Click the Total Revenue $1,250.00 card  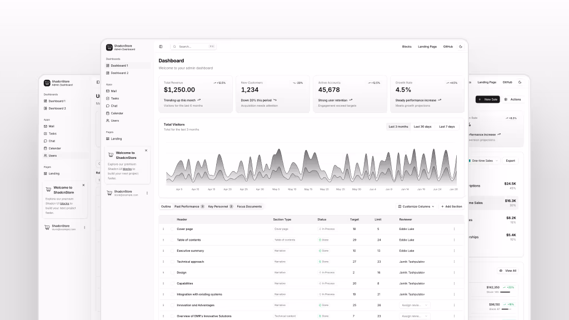click(x=195, y=94)
